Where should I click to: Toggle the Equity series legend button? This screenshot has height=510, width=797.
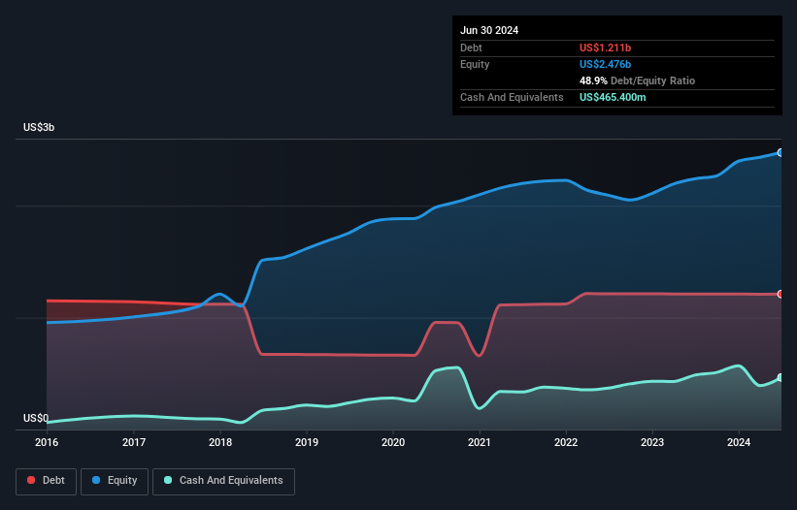click(115, 481)
